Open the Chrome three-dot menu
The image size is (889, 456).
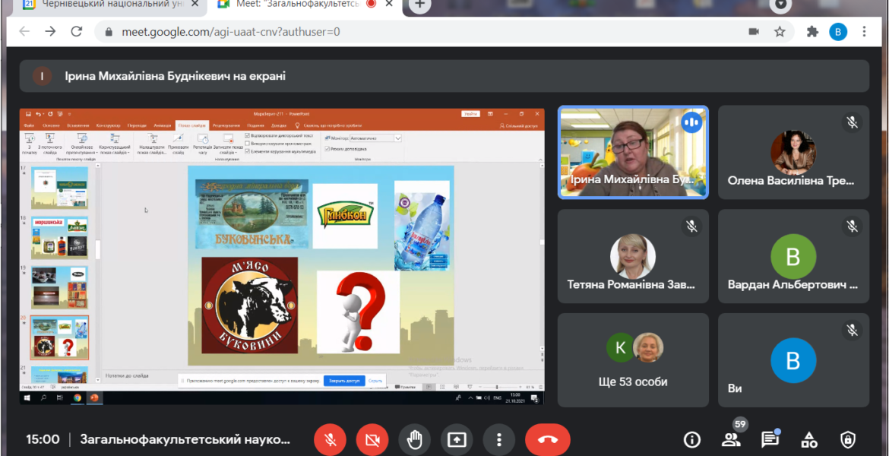[865, 32]
